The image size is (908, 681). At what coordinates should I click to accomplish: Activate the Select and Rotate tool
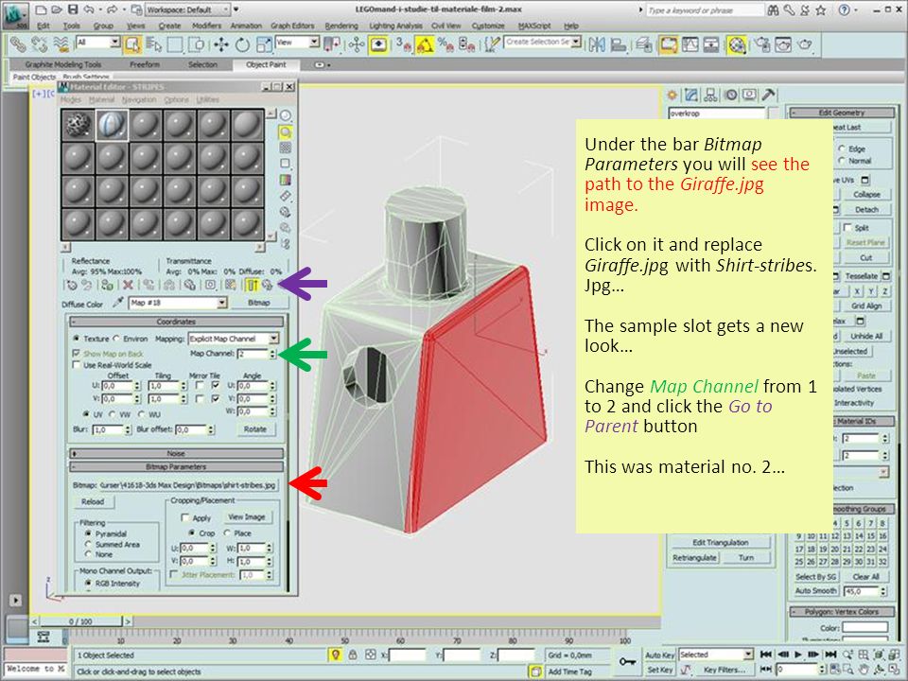(242, 44)
